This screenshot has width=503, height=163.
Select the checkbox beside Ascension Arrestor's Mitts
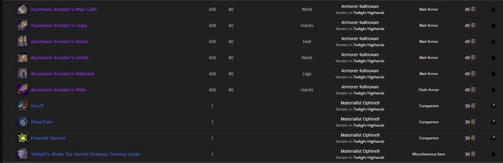tap(8, 90)
